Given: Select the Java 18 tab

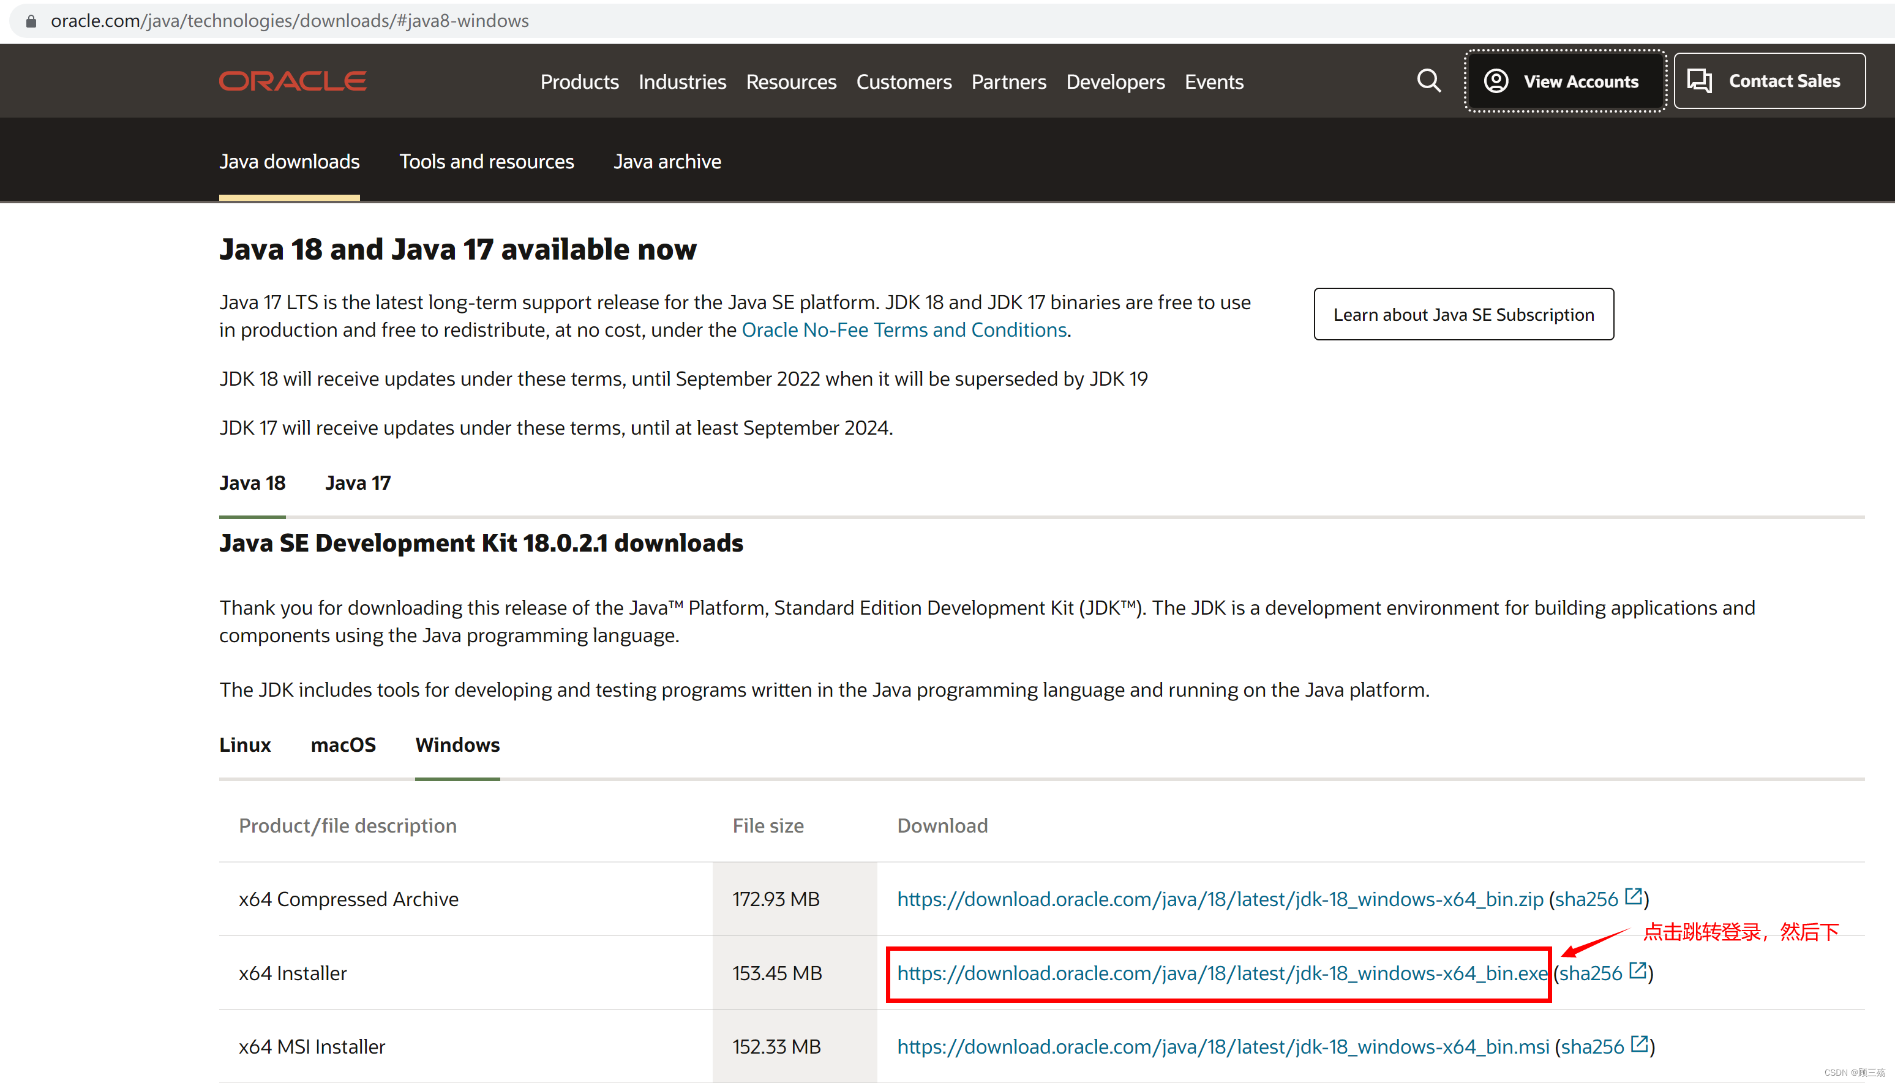Looking at the screenshot, I should click(251, 484).
